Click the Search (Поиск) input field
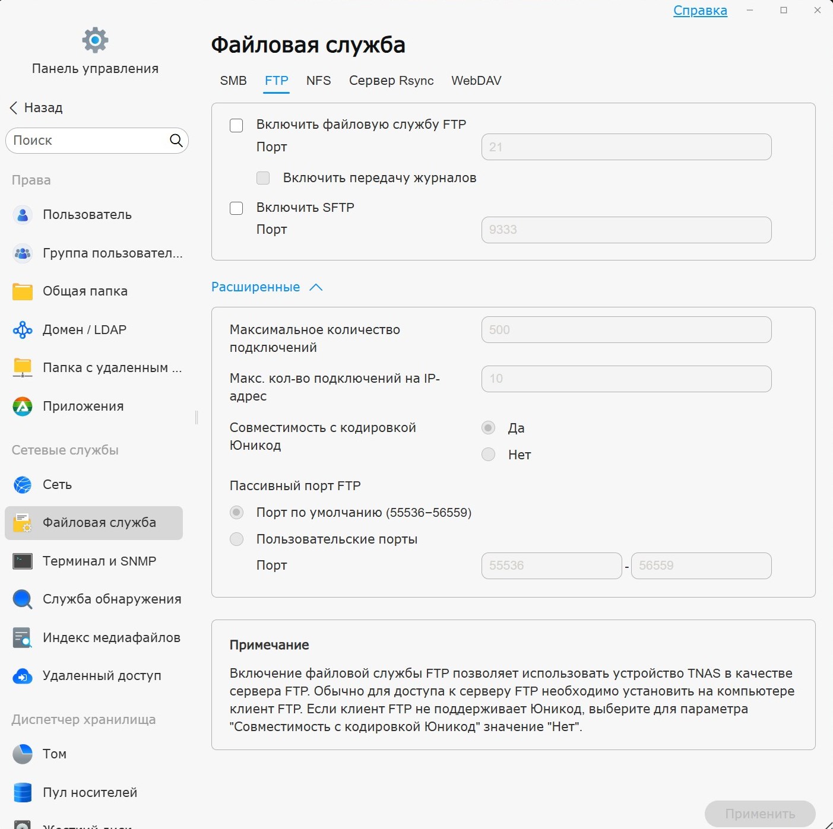This screenshot has height=829, width=833. pos(89,141)
